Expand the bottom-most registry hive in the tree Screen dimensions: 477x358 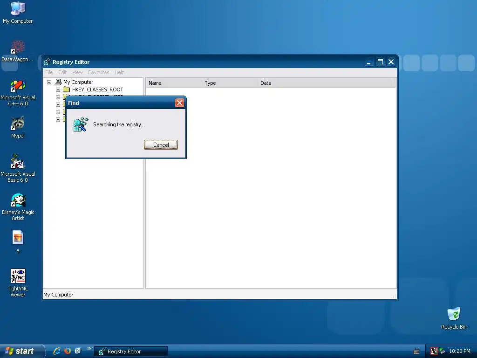pyautogui.click(x=58, y=120)
